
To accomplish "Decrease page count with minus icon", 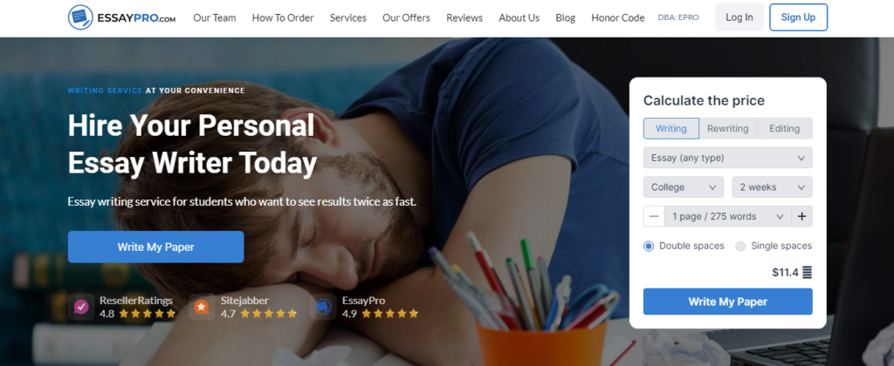I will (x=654, y=216).
